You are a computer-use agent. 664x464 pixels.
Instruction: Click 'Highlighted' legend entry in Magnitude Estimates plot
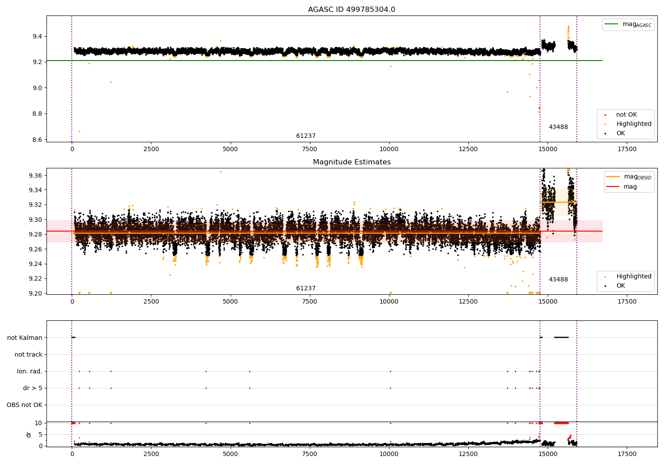click(x=629, y=277)
